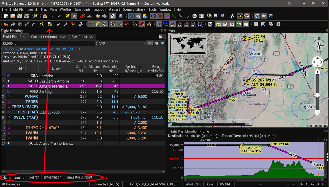Toggle the green mountain elevation profile window button
The image size is (329, 187).
point(239,24)
